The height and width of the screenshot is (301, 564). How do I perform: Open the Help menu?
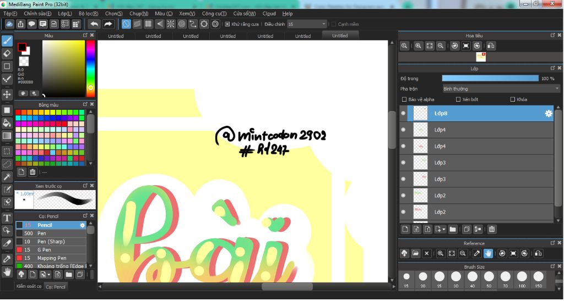tap(288, 14)
